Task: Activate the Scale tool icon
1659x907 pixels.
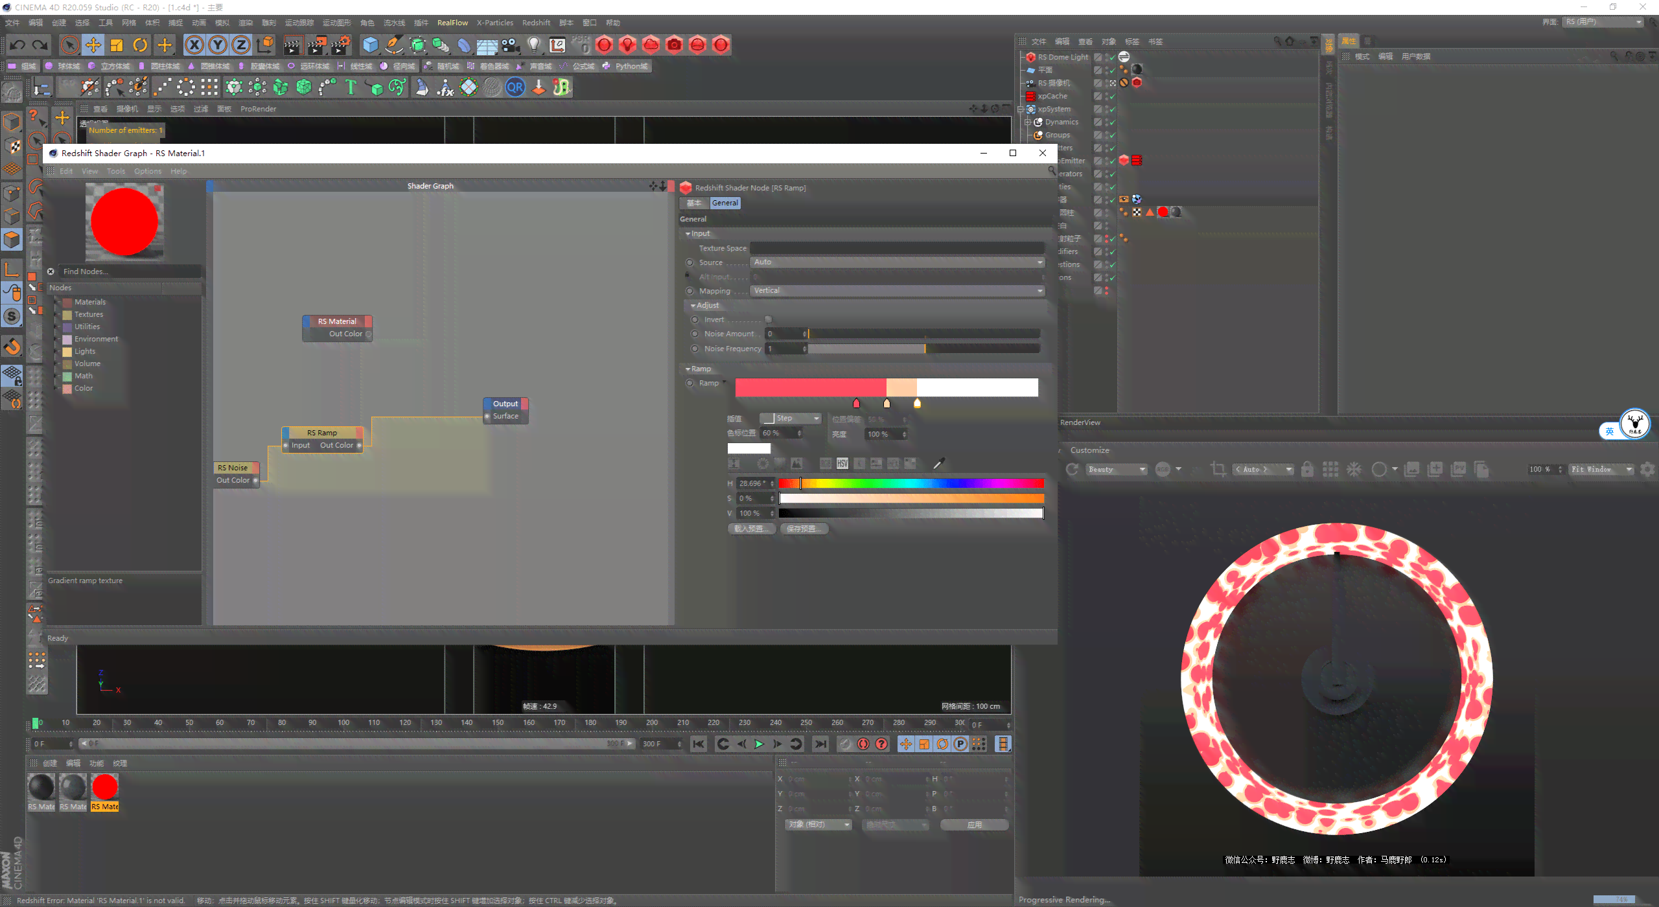Action: point(117,45)
